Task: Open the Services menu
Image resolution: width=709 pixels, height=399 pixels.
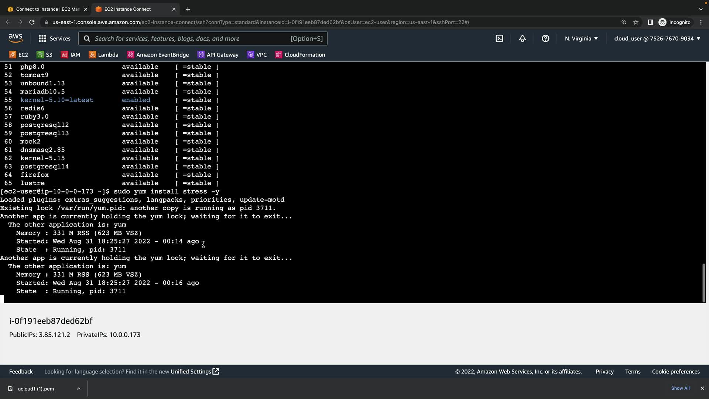Action: coord(54,38)
